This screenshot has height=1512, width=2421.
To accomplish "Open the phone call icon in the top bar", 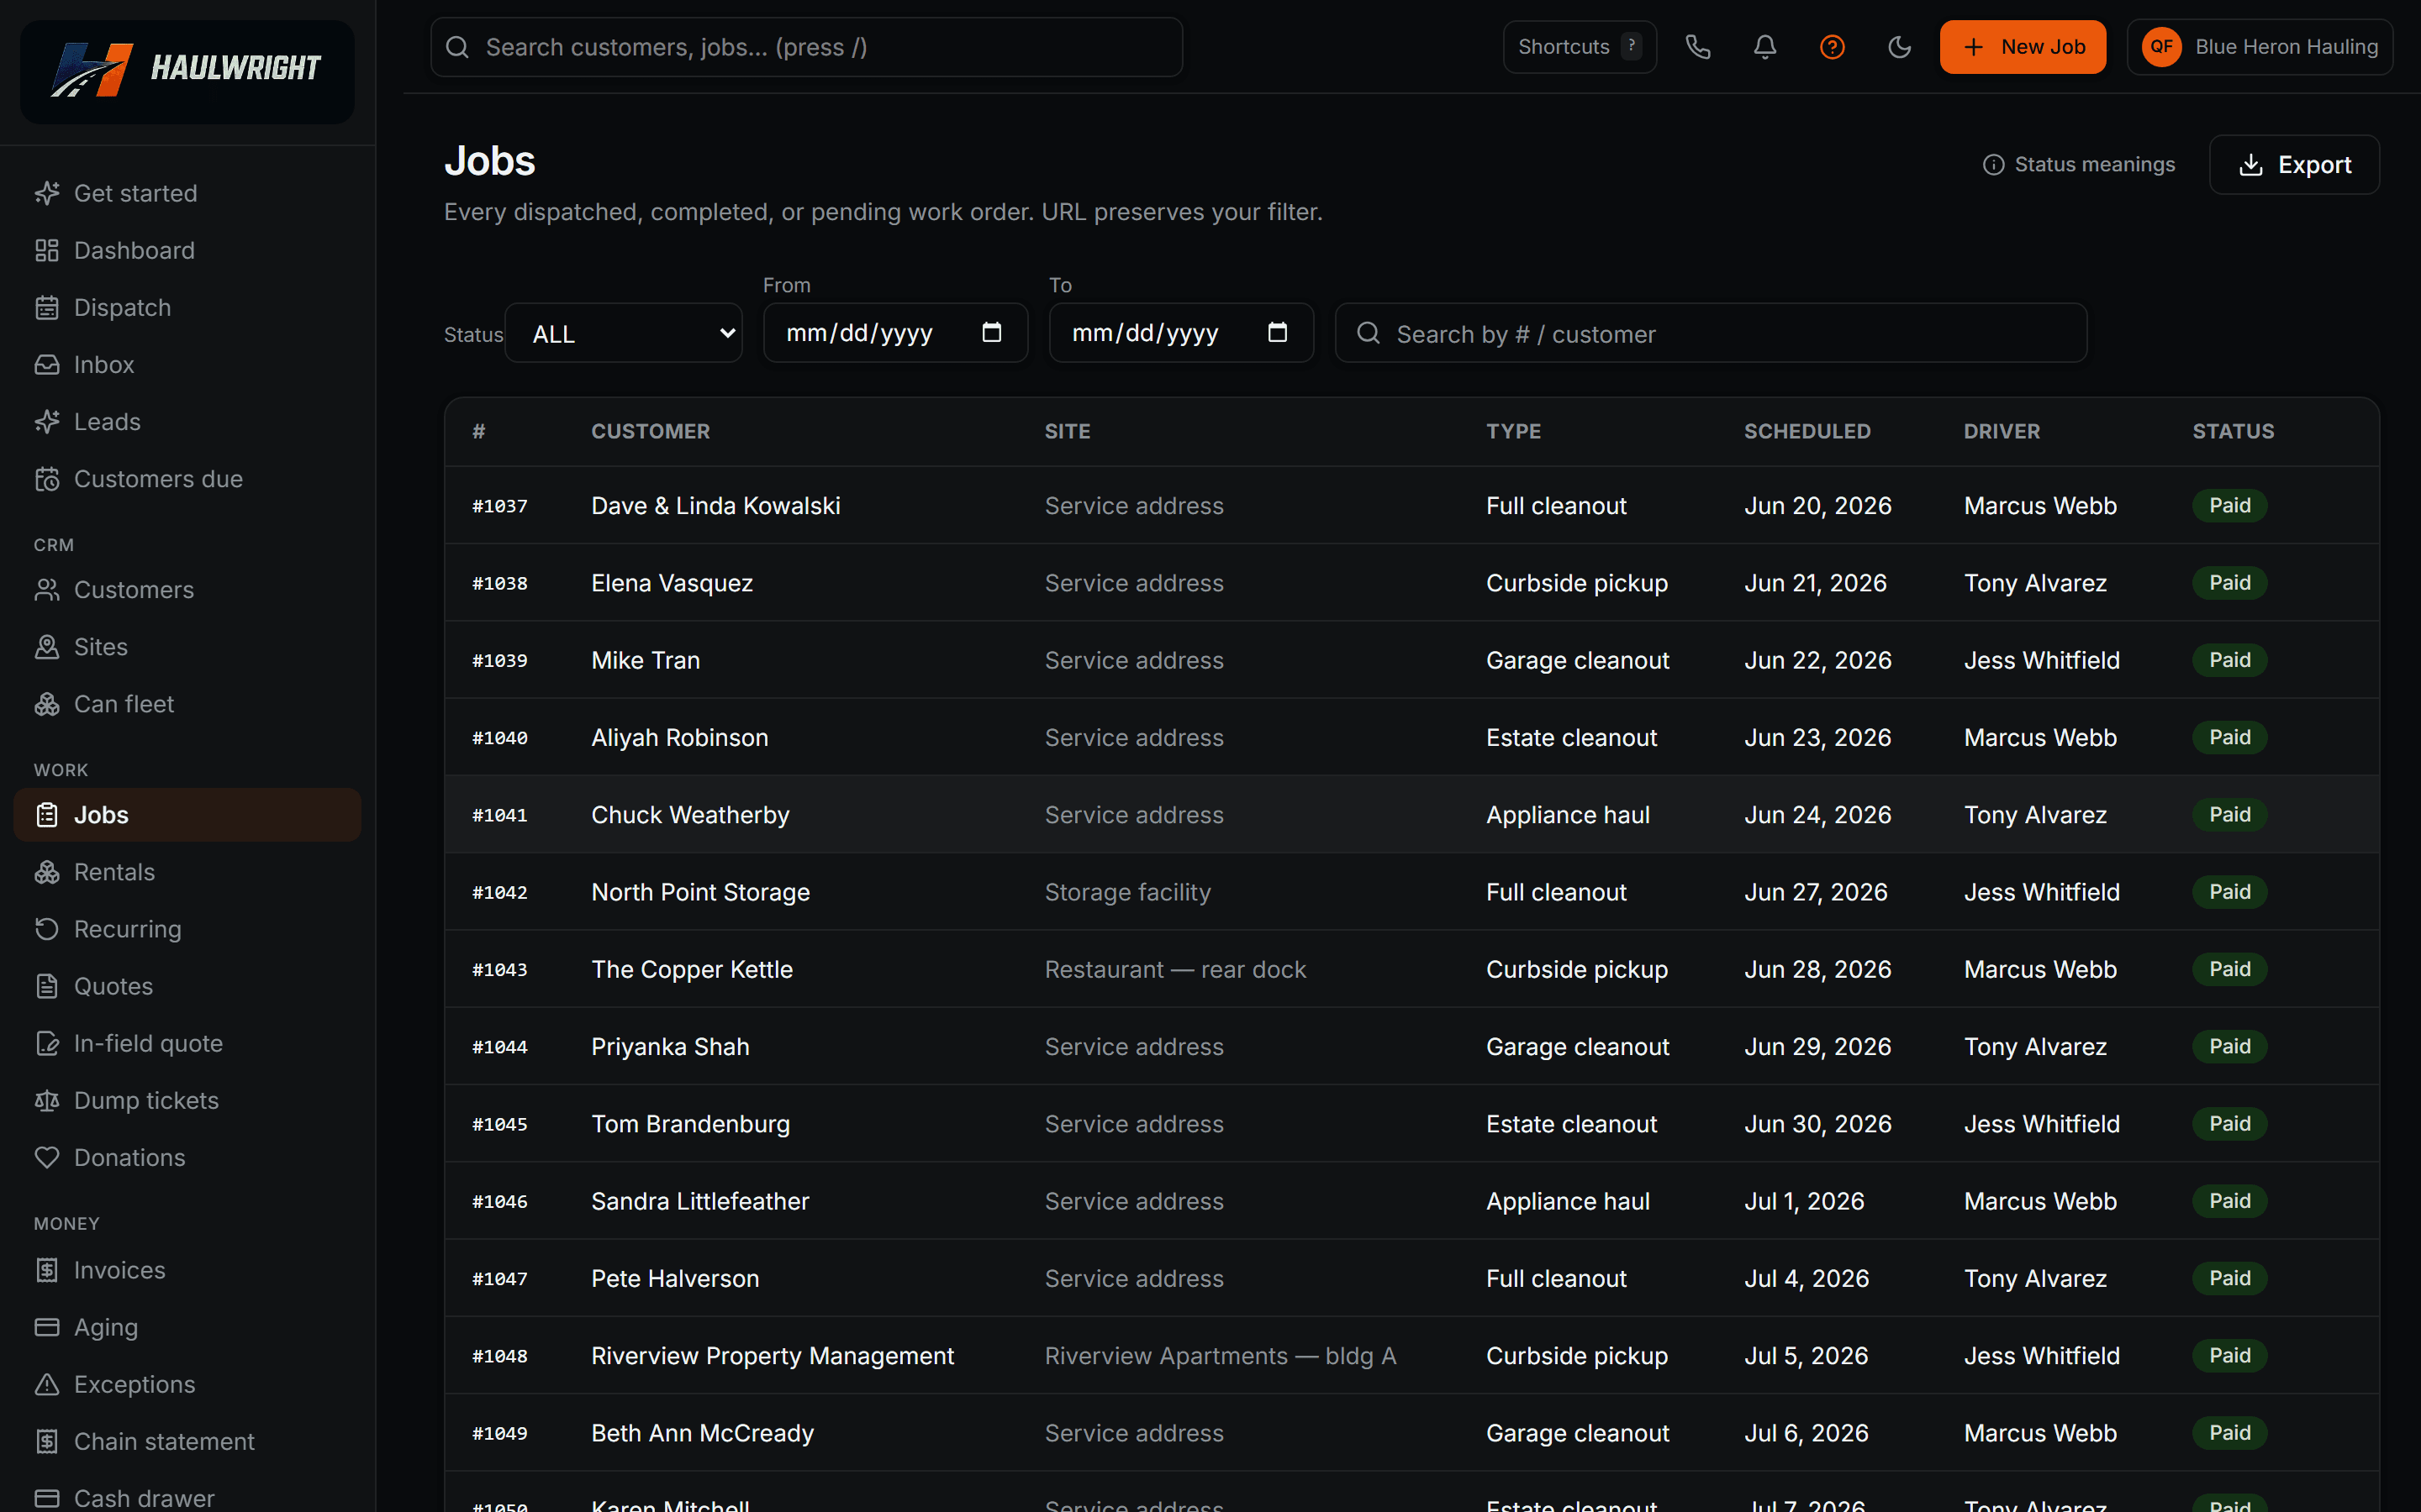I will 1698,47.
